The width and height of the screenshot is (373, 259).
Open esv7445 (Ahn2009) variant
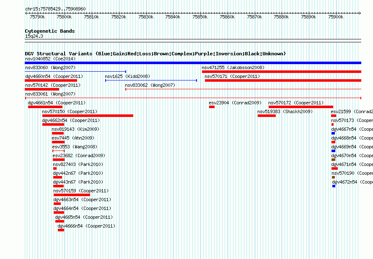tap(73, 138)
